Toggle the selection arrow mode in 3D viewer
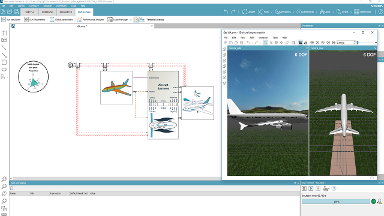Viewport: 384px width, 216px height. 265,43
